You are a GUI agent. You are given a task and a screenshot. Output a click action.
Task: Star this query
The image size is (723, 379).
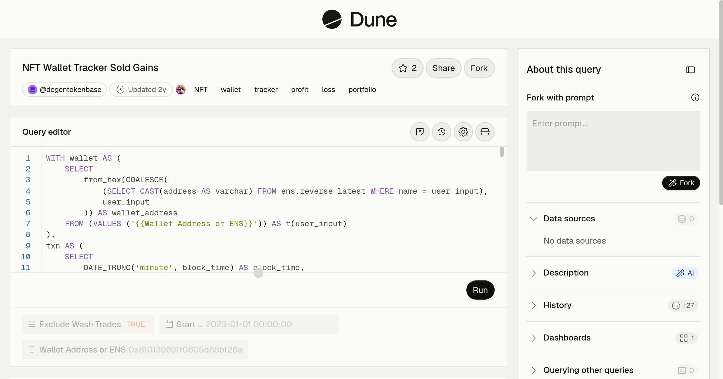pyautogui.click(x=407, y=68)
